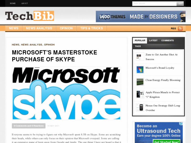Switch to the Tags tab
Viewport: 191px width, 143px height.
coord(138,46)
